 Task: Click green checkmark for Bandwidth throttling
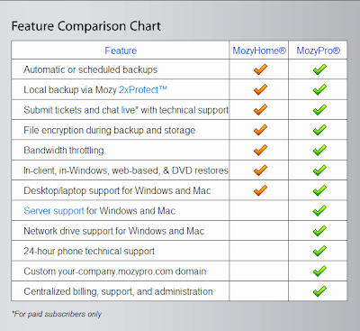click(x=319, y=150)
